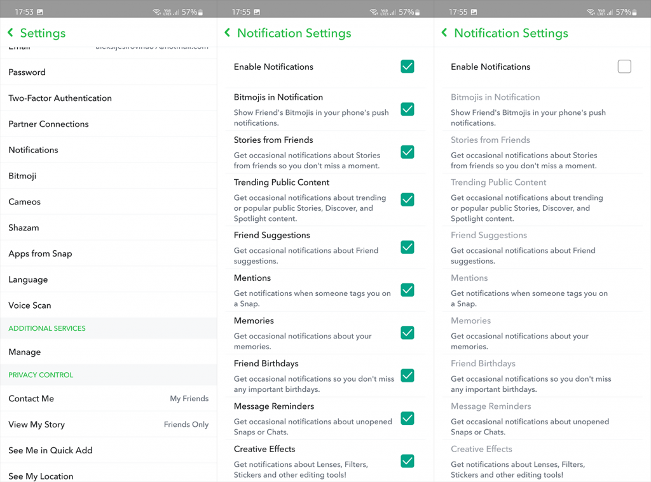Toggle Message Reminders checkbox
The height and width of the screenshot is (482, 651).
pyautogui.click(x=408, y=418)
